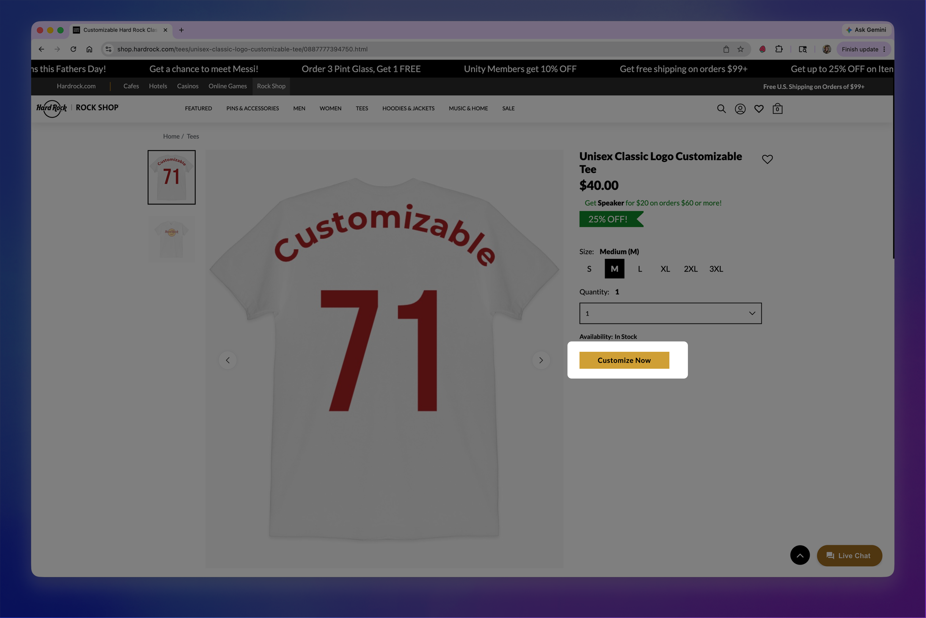This screenshot has height=618, width=926.
Task: Add product to wishlist via heart icon
Action: pyautogui.click(x=767, y=159)
